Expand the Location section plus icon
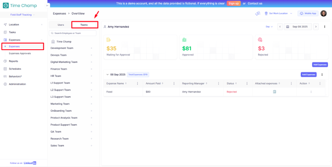 click(42, 25)
